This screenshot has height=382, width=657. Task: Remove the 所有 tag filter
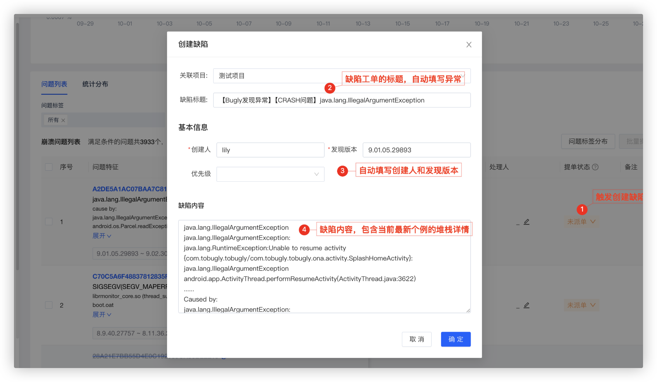click(63, 120)
